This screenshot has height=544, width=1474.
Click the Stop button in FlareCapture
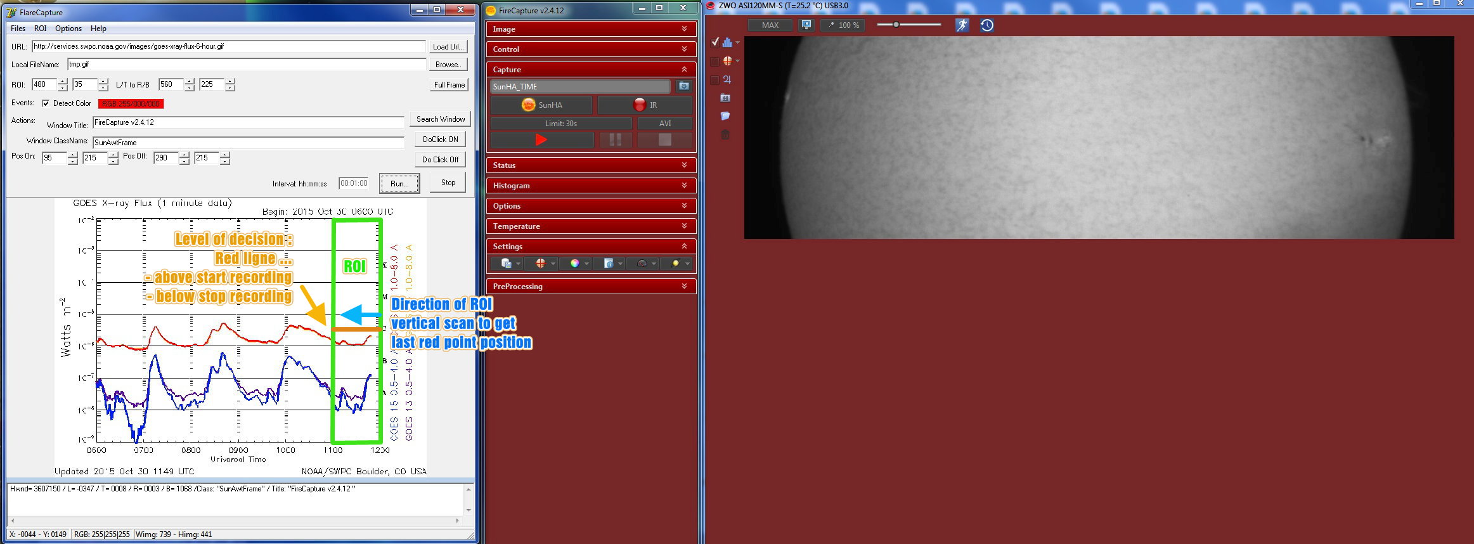coord(448,183)
